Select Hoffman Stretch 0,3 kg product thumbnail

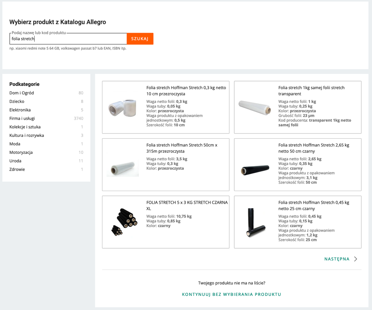[123, 107]
